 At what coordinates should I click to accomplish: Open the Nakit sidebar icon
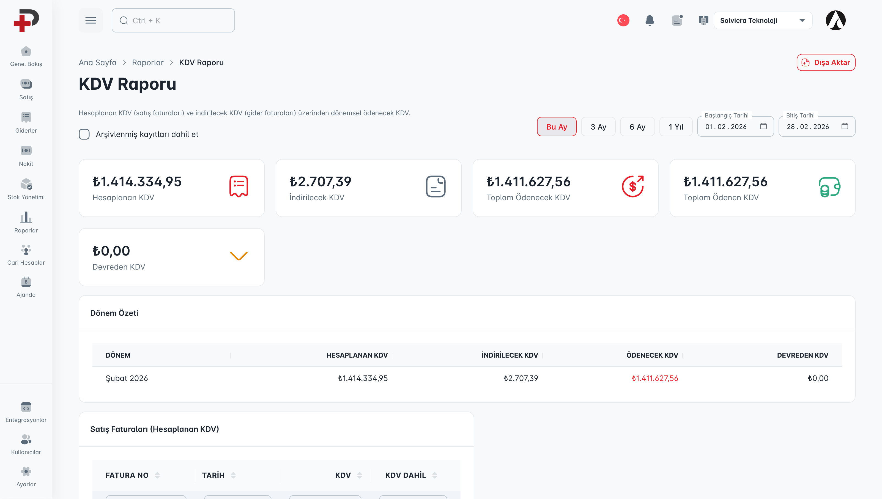click(26, 151)
